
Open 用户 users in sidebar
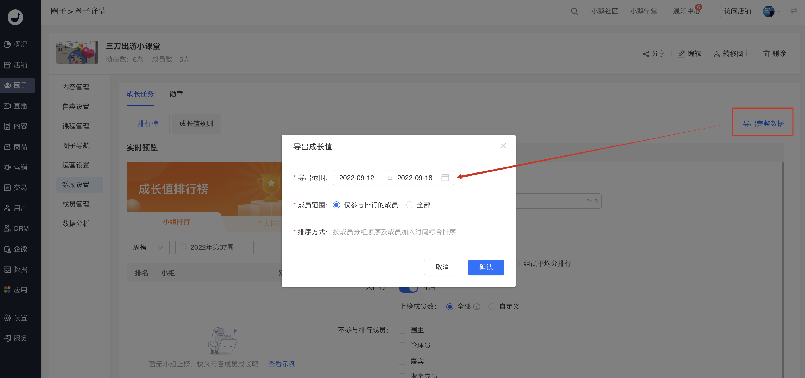[x=16, y=208]
